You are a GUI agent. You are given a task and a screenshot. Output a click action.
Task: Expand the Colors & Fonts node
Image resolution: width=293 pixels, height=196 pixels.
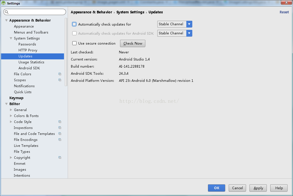click(x=11, y=116)
